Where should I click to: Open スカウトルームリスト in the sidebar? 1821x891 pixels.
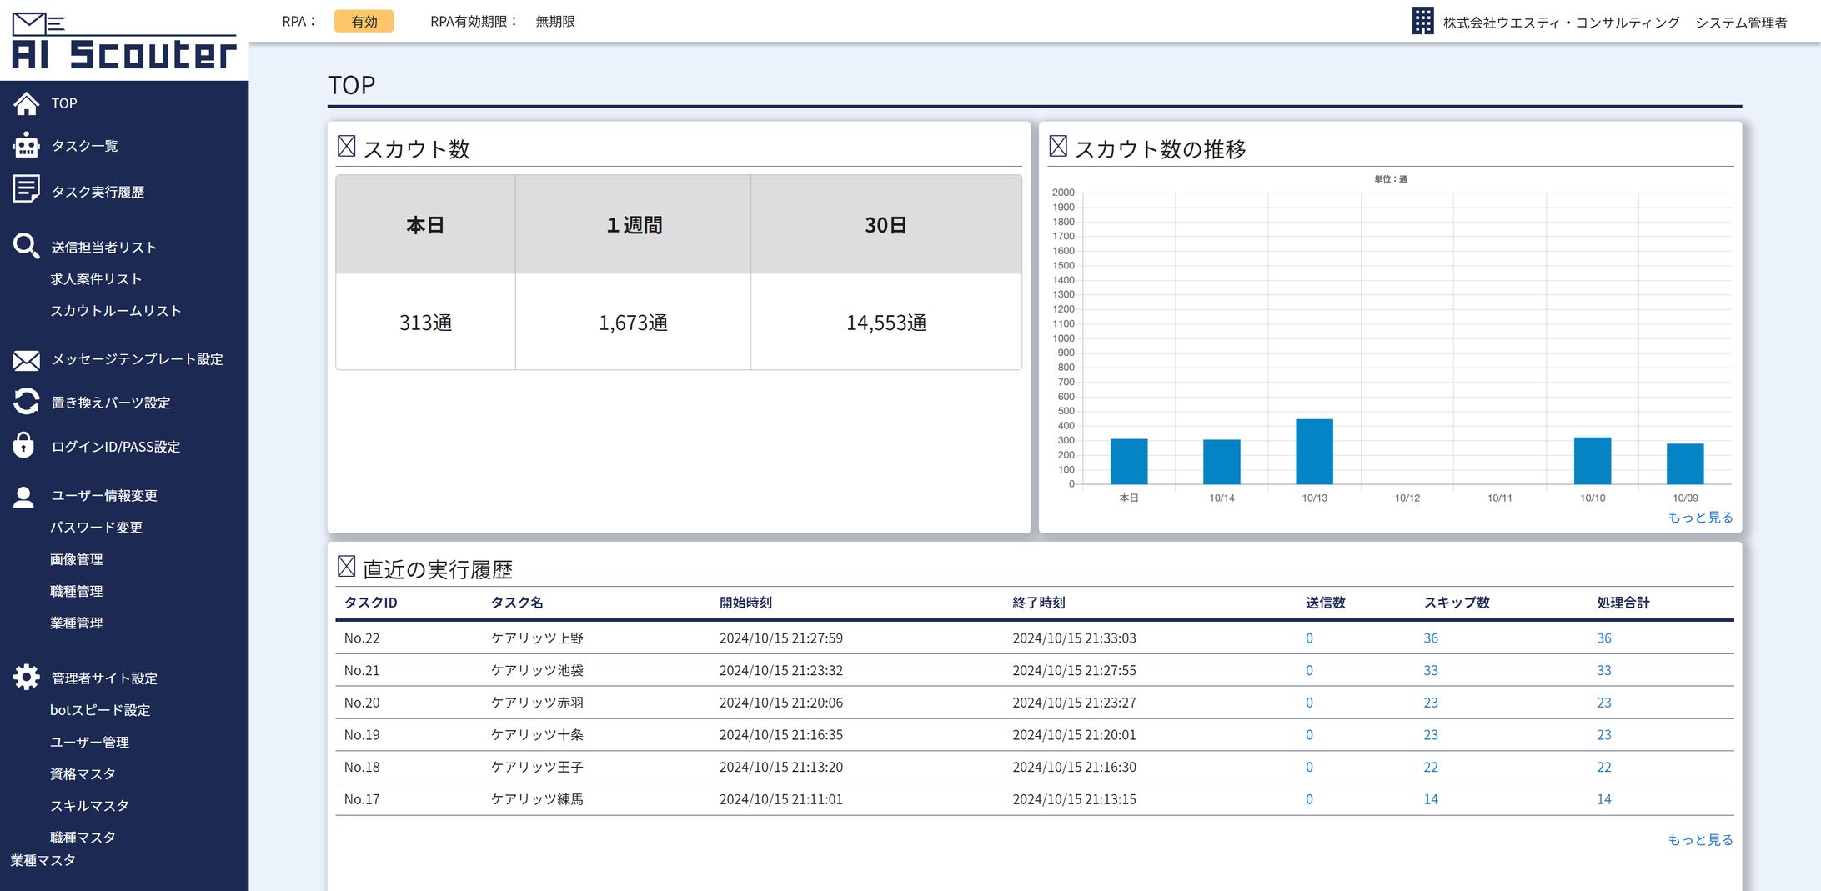(x=115, y=311)
